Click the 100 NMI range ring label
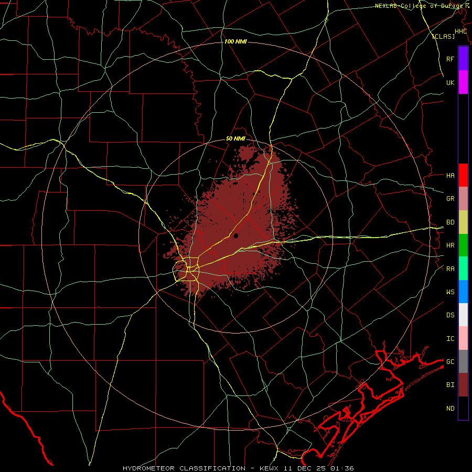Screen dimensions: 472x472 pos(235,41)
